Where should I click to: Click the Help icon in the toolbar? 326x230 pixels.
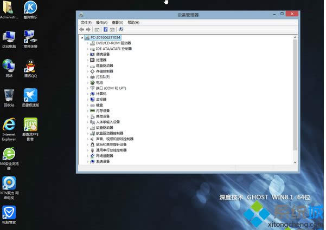[x=105, y=29]
